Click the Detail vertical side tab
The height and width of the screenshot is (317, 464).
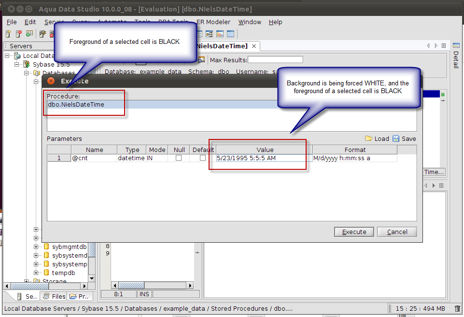(456, 59)
